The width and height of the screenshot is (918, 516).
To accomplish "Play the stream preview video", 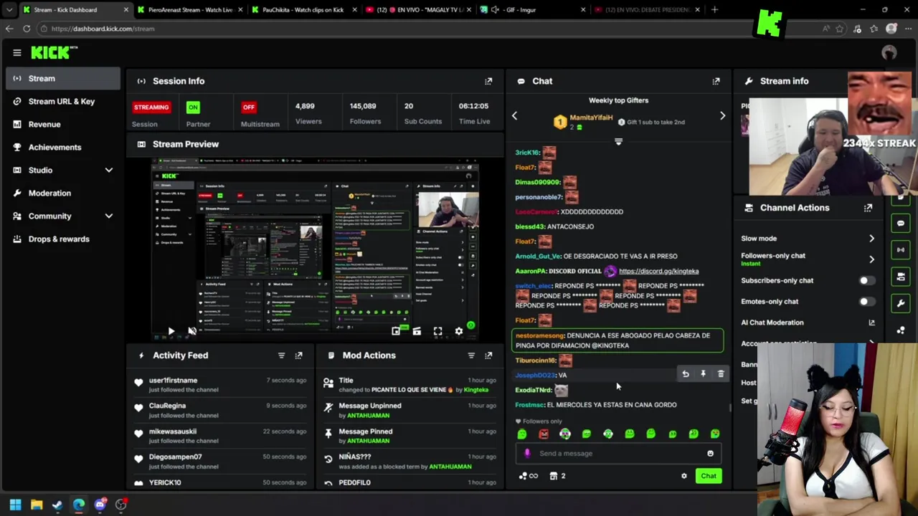I will (x=171, y=331).
